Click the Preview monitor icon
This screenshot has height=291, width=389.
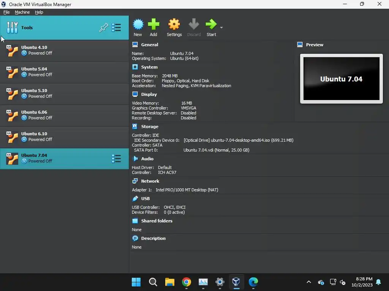pyautogui.click(x=300, y=45)
